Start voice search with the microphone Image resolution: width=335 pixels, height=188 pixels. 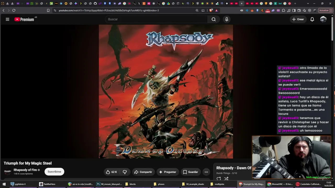pyautogui.click(x=227, y=19)
